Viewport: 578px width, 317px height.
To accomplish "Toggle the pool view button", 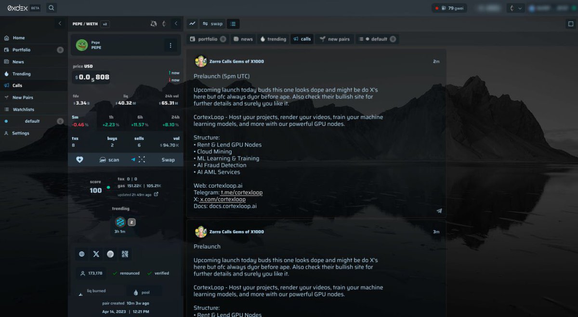I will pos(144,292).
